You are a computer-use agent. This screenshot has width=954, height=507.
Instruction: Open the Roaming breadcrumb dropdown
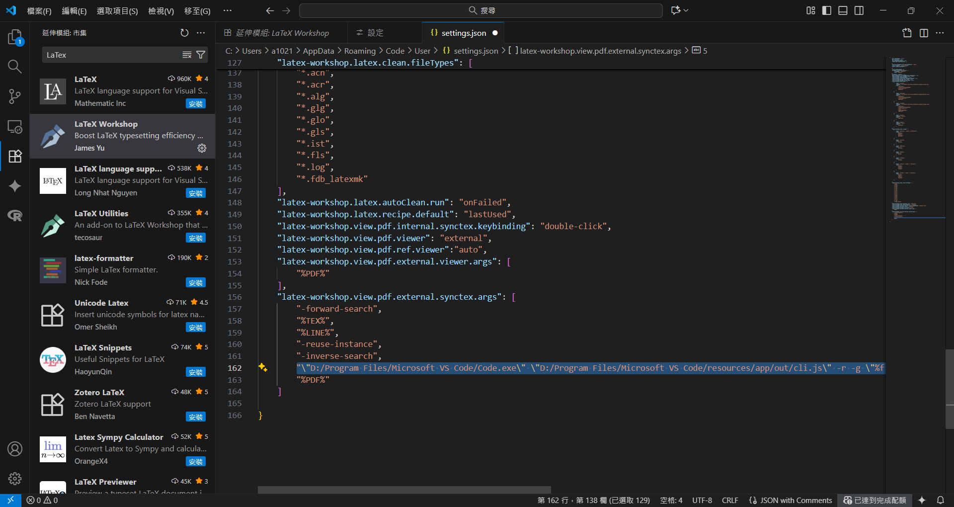click(360, 51)
